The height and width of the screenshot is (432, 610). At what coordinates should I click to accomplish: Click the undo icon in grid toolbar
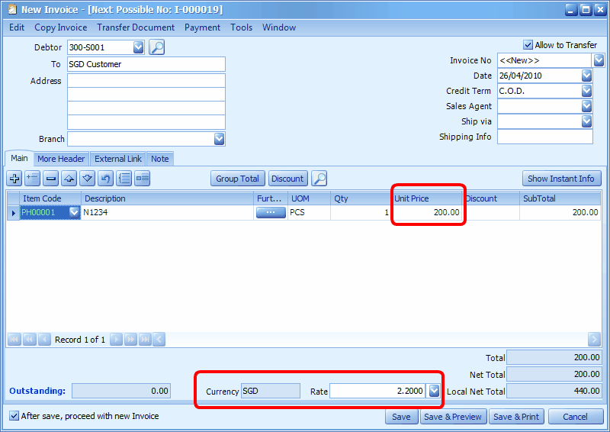[106, 179]
